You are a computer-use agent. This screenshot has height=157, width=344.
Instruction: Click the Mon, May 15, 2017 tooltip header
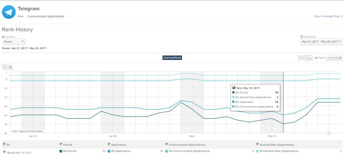[x=248, y=88]
